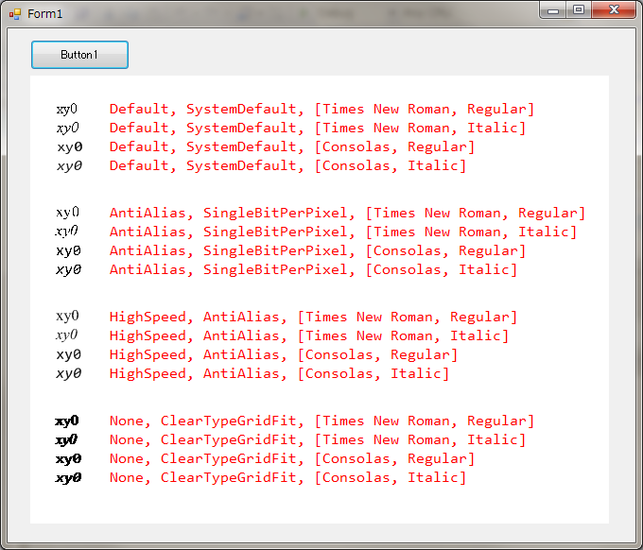Click bold xy0 sample beside None ClearTypeGridFit Consolas Regular
This screenshot has height=550, width=643.
pos(68,459)
